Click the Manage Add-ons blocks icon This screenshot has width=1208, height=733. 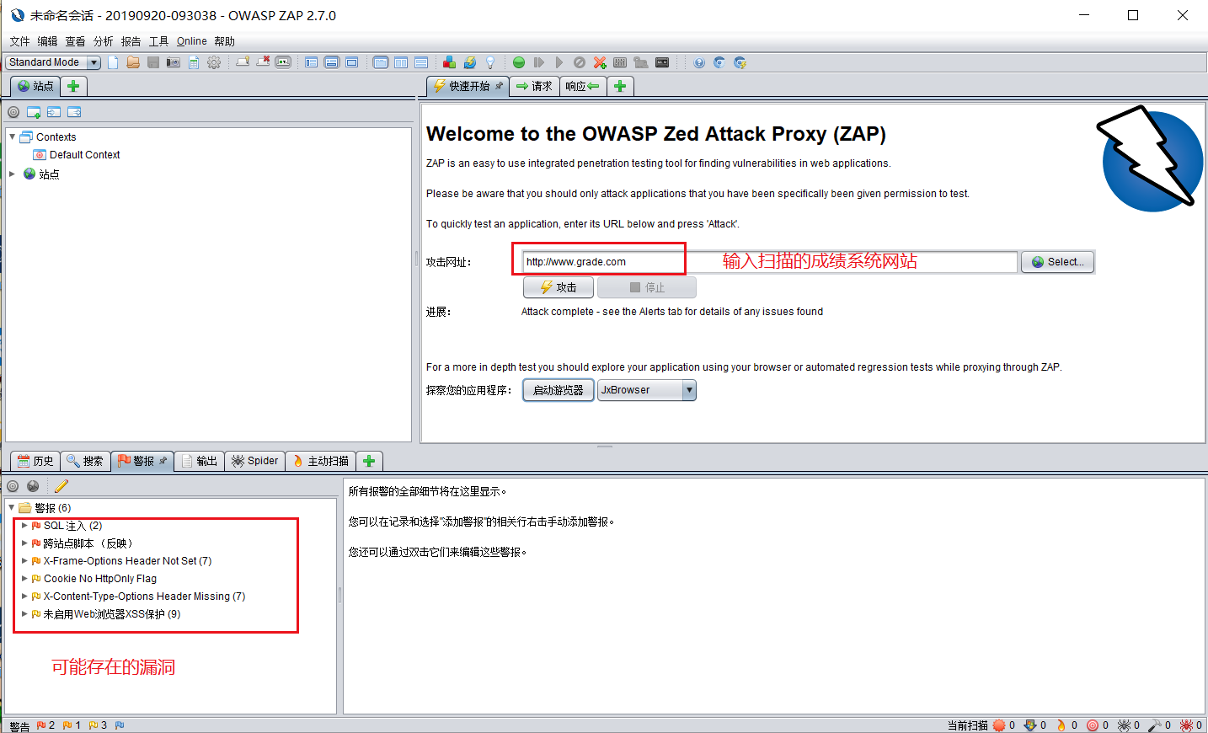point(449,62)
